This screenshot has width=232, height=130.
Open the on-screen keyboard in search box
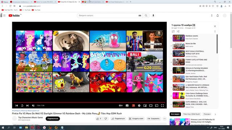140,16
